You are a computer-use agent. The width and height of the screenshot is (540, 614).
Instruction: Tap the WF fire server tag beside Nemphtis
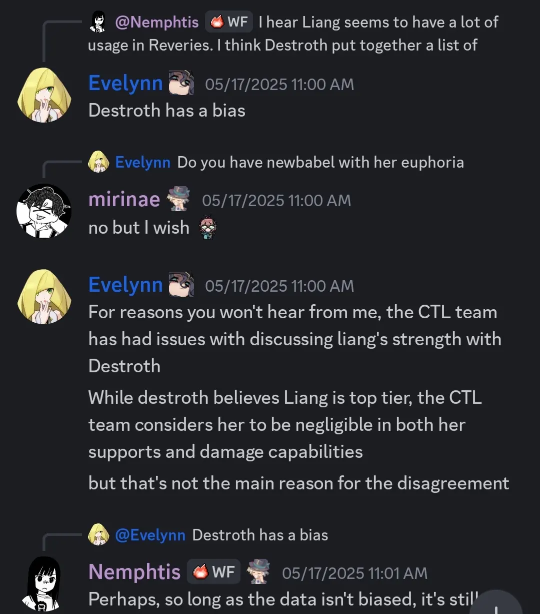[213, 571]
